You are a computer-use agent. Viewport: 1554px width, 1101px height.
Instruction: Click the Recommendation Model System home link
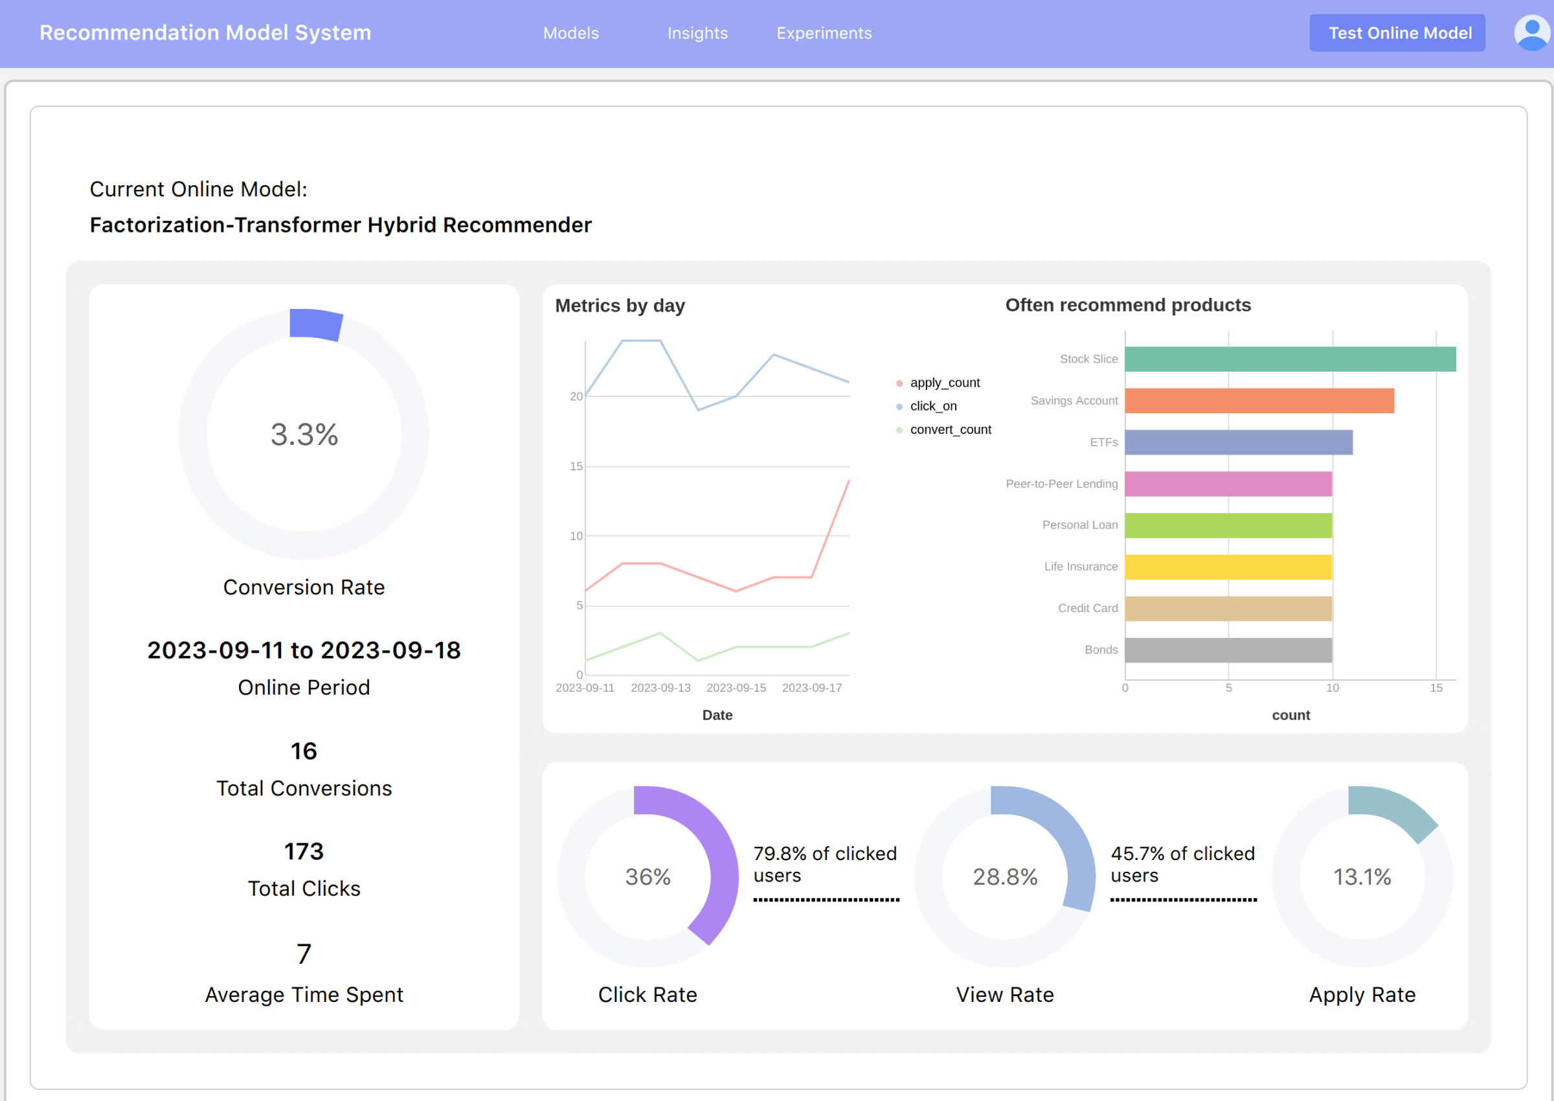coord(205,32)
